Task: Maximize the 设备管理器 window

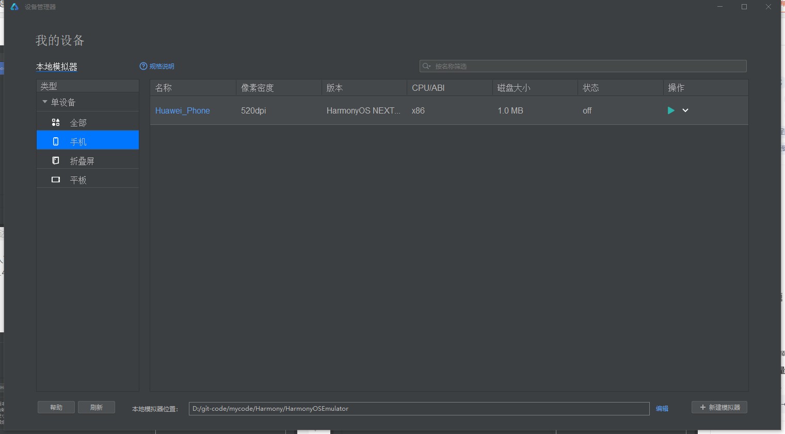Action: point(744,7)
